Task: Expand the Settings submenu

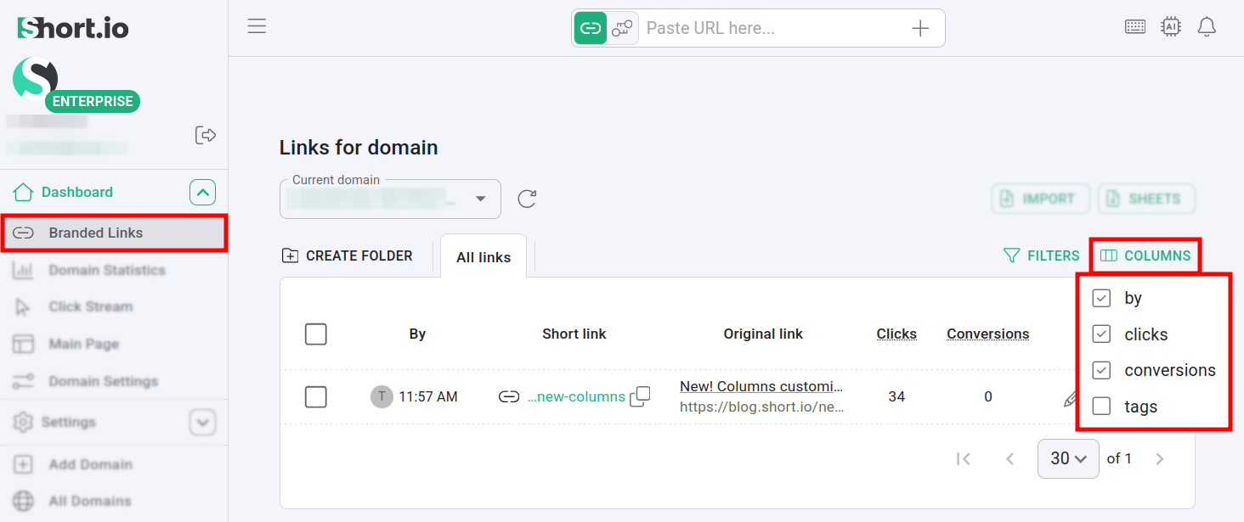Action: pos(202,422)
